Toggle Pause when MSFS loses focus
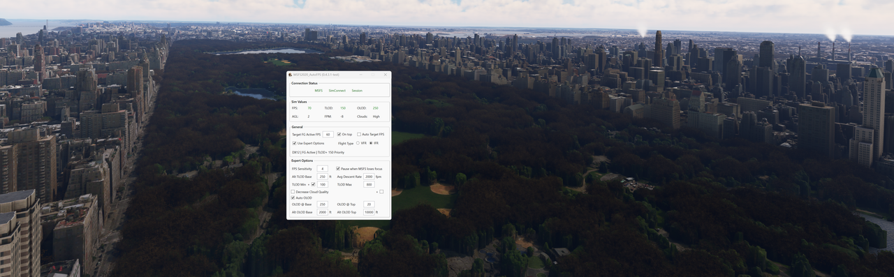Screen dimensions: 894x277 [338, 169]
